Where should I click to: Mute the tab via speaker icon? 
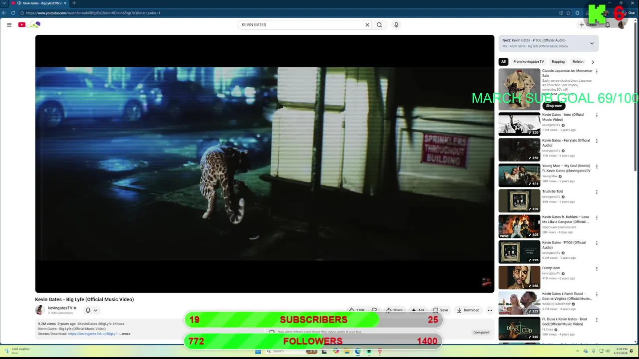(x=19, y=3)
